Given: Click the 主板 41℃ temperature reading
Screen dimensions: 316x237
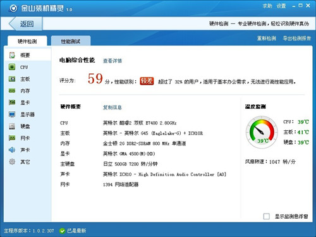Looking at the screenshot, I should coord(296,132).
